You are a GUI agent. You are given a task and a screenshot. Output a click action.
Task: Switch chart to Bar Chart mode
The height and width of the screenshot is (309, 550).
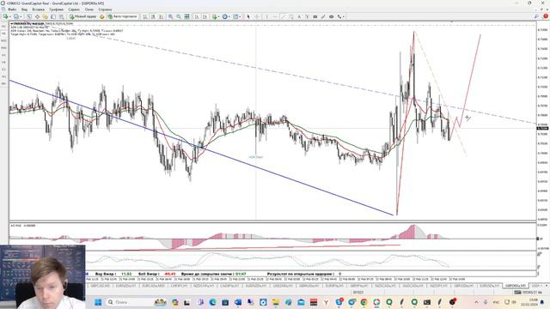coord(145,16)
